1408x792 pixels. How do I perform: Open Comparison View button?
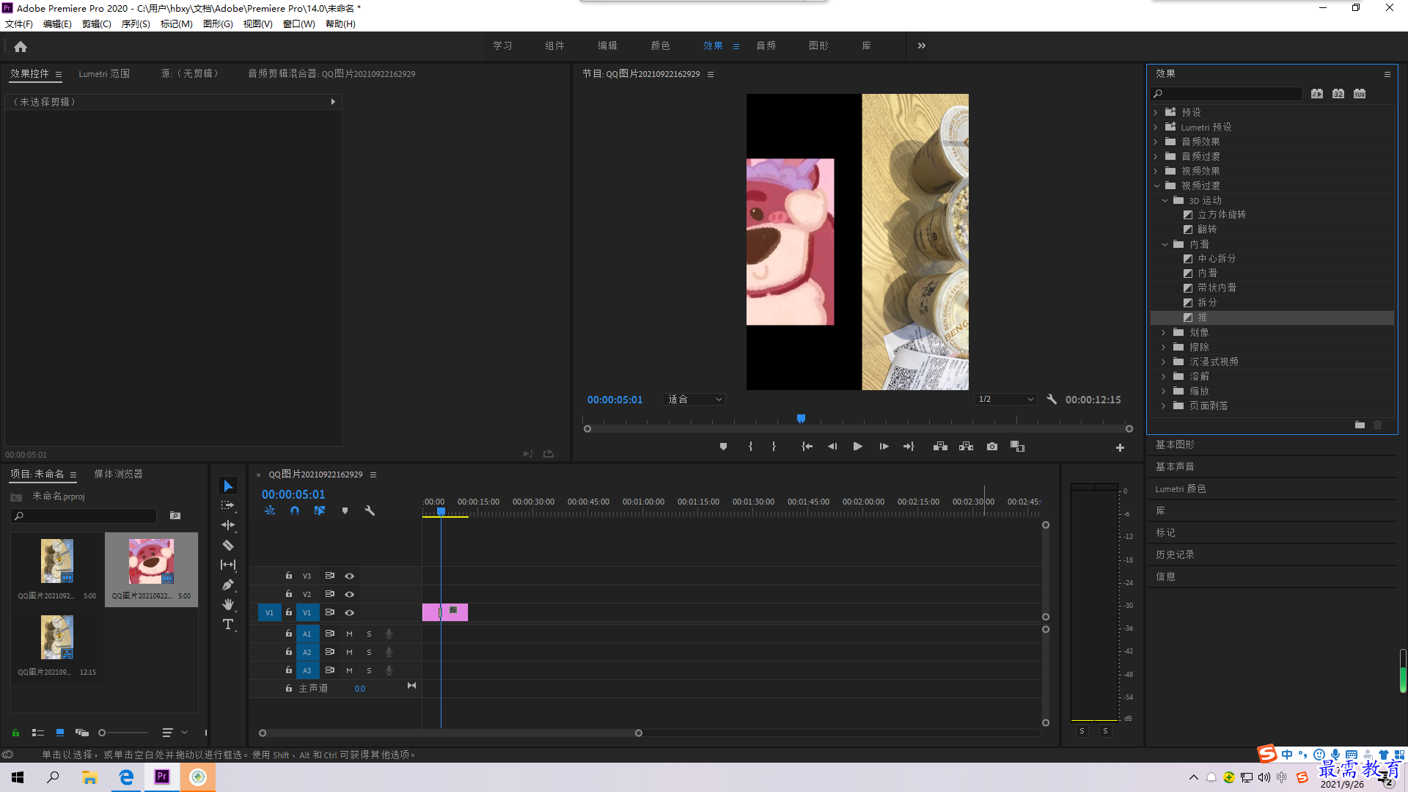[1017, 447]
